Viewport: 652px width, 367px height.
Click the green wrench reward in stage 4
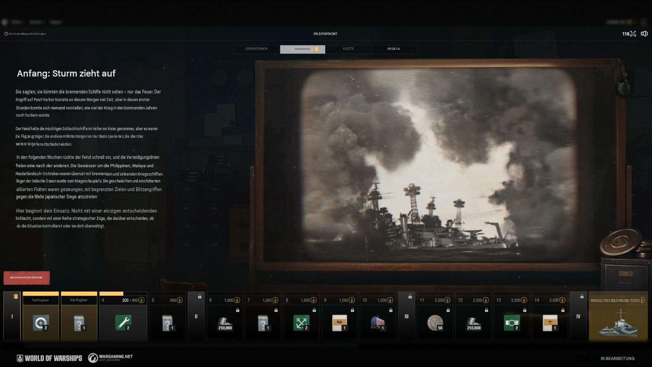[x=123, y=323]
